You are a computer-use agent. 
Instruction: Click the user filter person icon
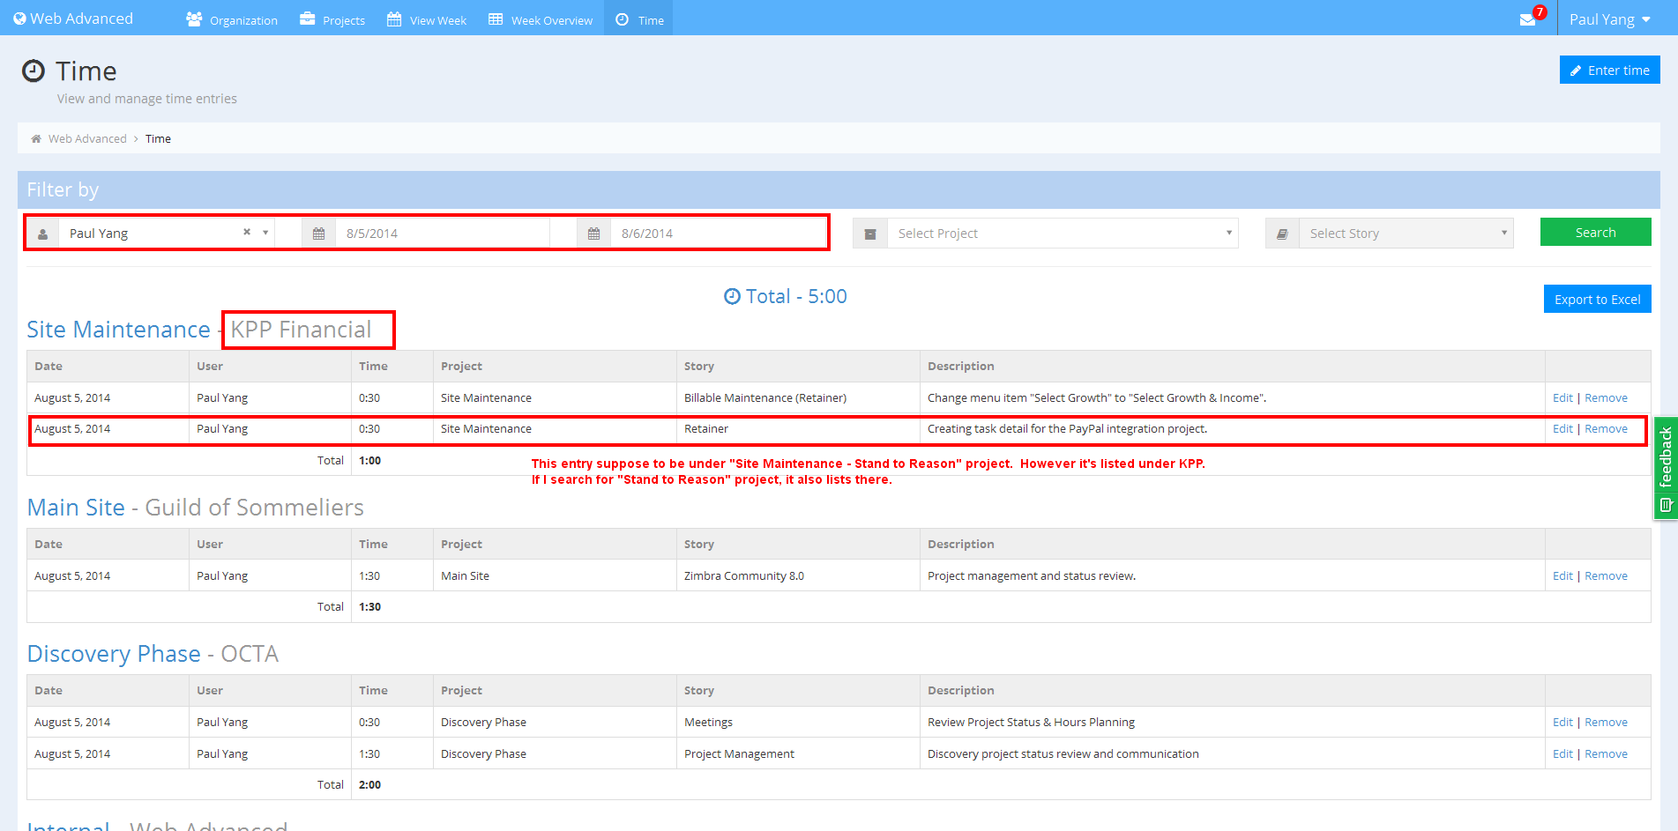pyautogui.click(x=42, y=234)
